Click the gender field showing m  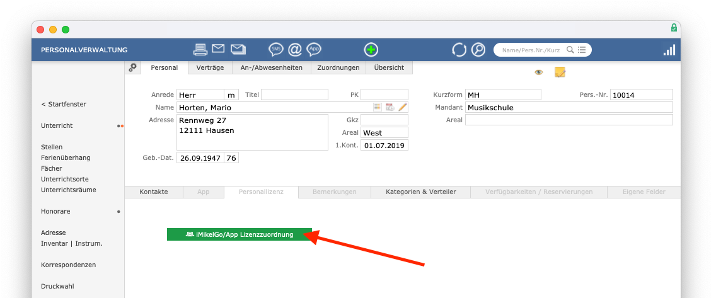[x=231, y=95]
